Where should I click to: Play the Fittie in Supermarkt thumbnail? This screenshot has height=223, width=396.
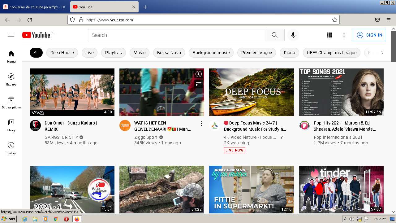click(x=252, y=190)
